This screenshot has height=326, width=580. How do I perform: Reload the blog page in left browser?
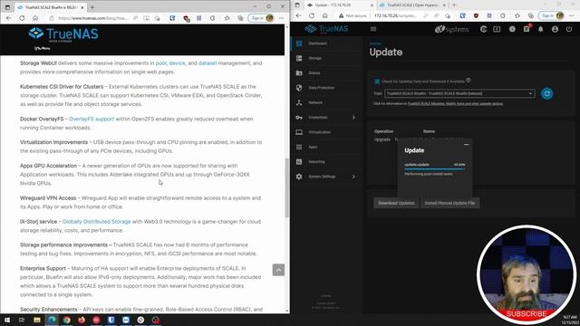point(22,18)
